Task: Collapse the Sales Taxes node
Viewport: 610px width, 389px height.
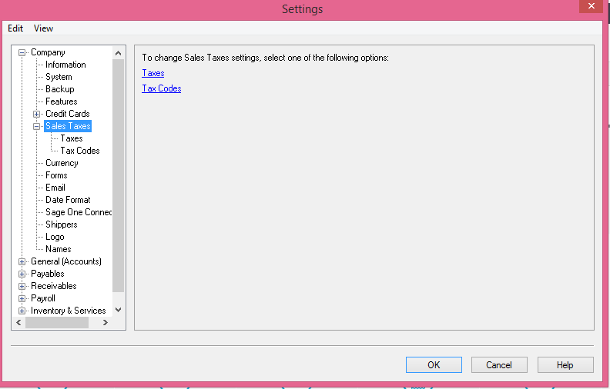Action: (x=36, y=127)
